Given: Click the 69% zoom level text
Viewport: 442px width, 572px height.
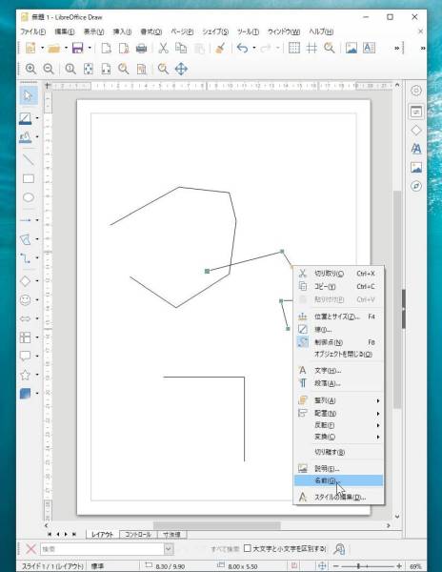Looking at the screenshot, I should 415,566.
